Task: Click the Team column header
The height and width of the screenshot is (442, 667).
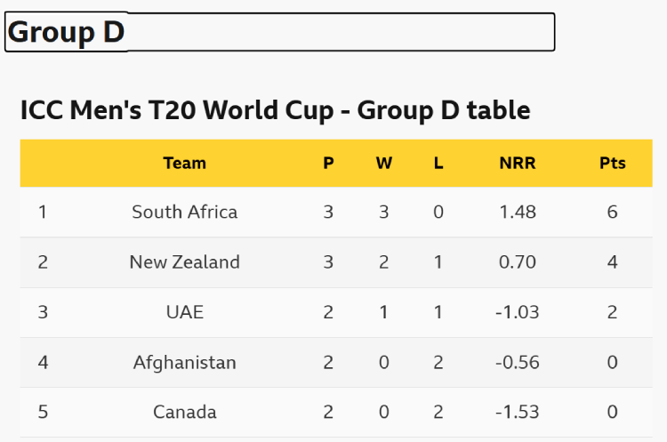Action: tap(185, 163)
